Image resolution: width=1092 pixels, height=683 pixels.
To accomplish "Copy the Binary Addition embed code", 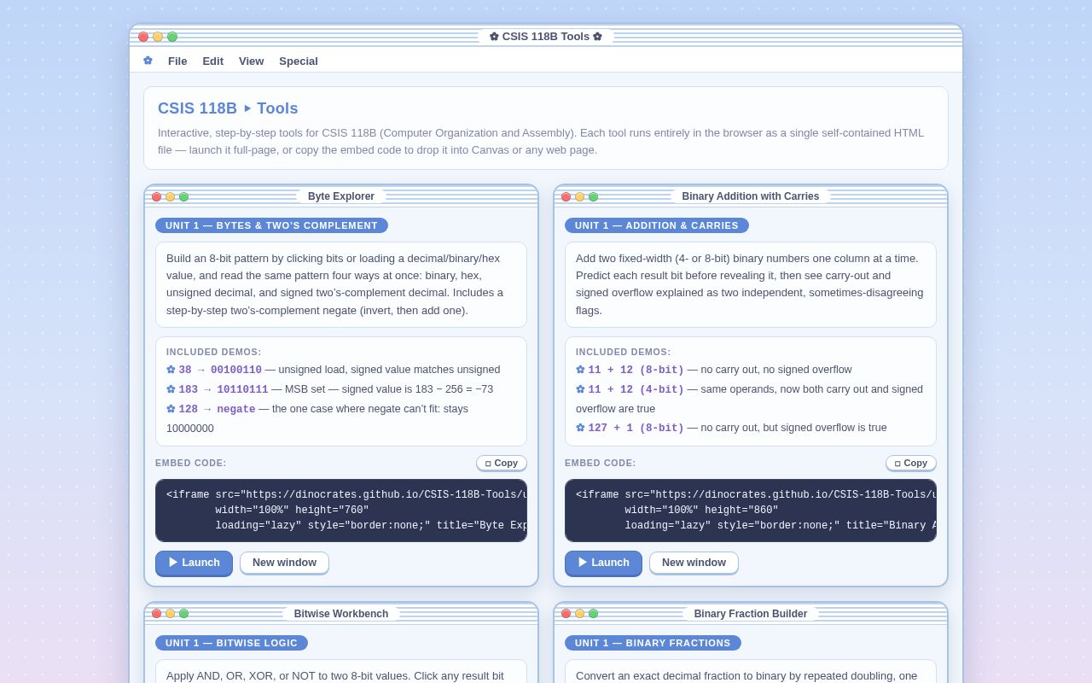I will click(x=911, y=463).
